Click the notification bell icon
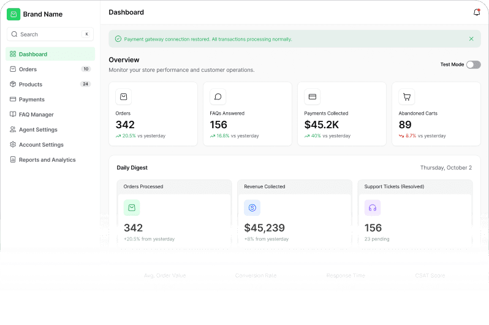 coord(477,12)
